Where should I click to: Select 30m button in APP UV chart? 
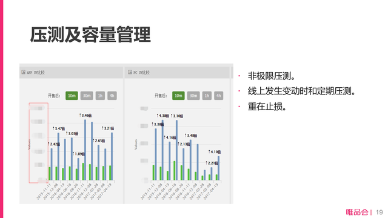(87, 96)
